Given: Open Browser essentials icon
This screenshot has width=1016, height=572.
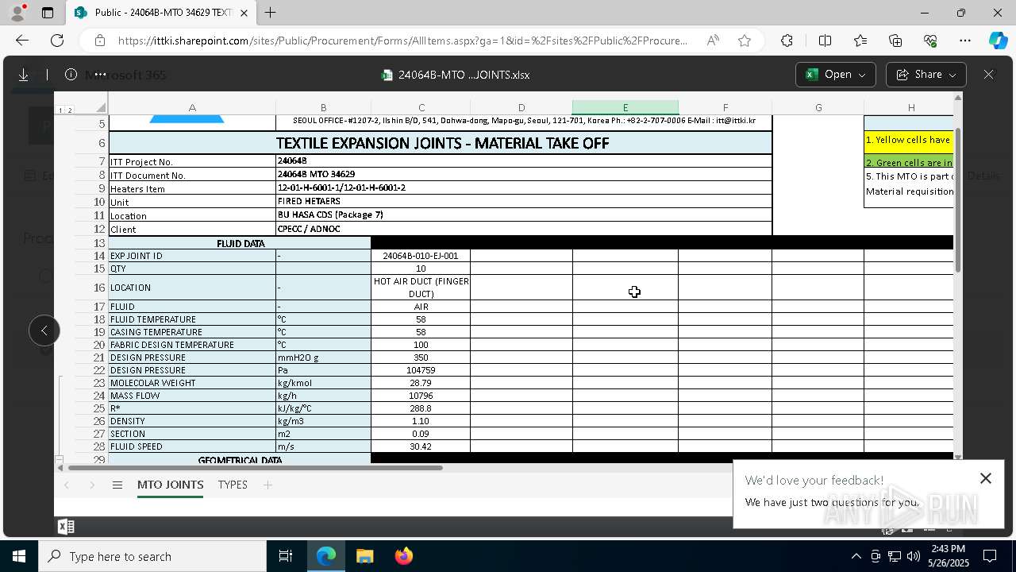Looking at the screenshot, I should click(930, 41).
